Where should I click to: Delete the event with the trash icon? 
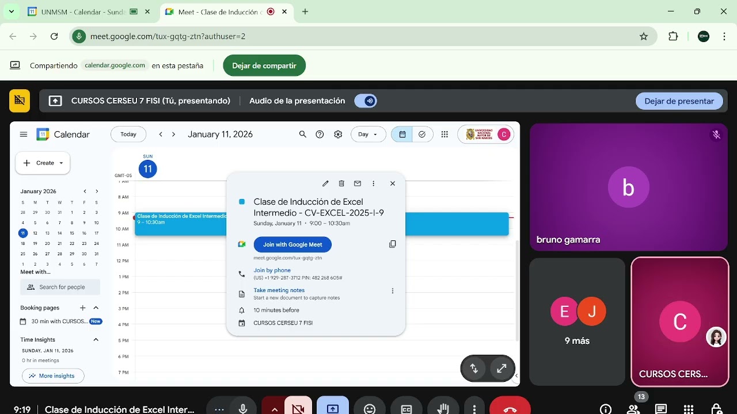click(341, 183)
